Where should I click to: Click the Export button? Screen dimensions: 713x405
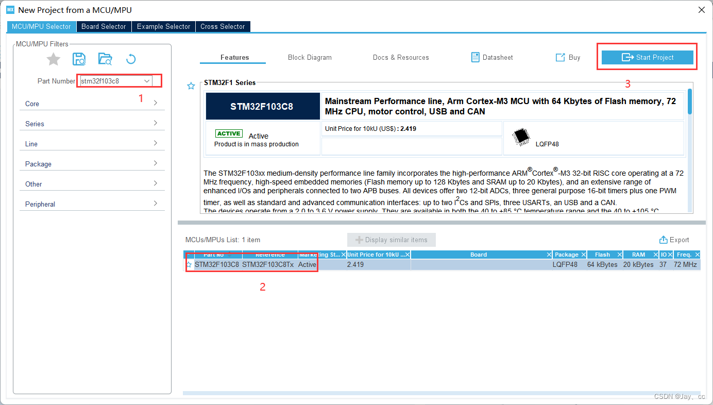click(x=674, y=240)
